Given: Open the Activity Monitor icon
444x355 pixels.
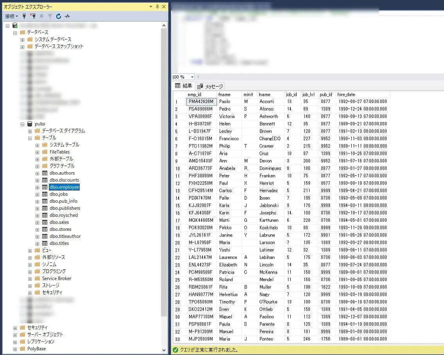Looking at the screenshot, I should [x=67, y=16].
